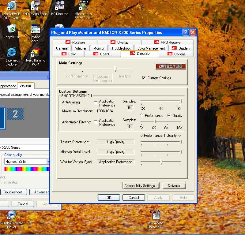Select monitor 2 in display arrangement
The image size is (245, 235).
coord(15,114)
